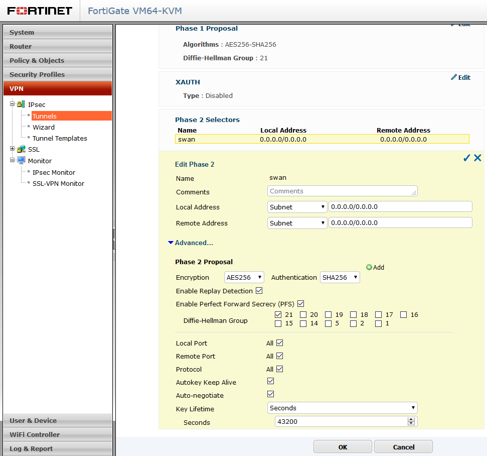Select Tunnel Templates in the IPsec tree
Screen dimensions: 487x456
click(59, 138)
